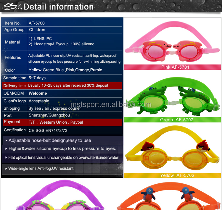Image resolution: width=222 pixels, height=210 pixels.
Task: Click Usually 10~25 days deposit text
Action: pos(68,85)
